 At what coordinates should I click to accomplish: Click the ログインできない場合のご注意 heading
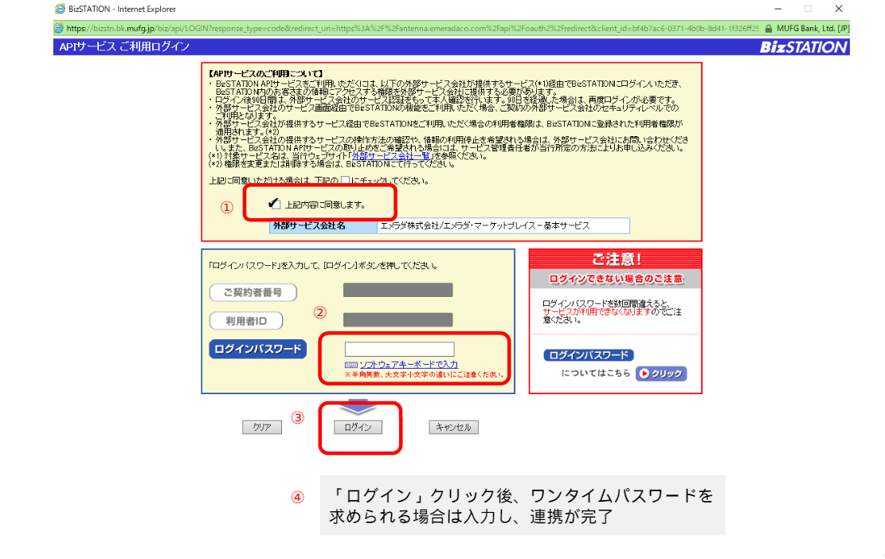[x=616, y=279]
